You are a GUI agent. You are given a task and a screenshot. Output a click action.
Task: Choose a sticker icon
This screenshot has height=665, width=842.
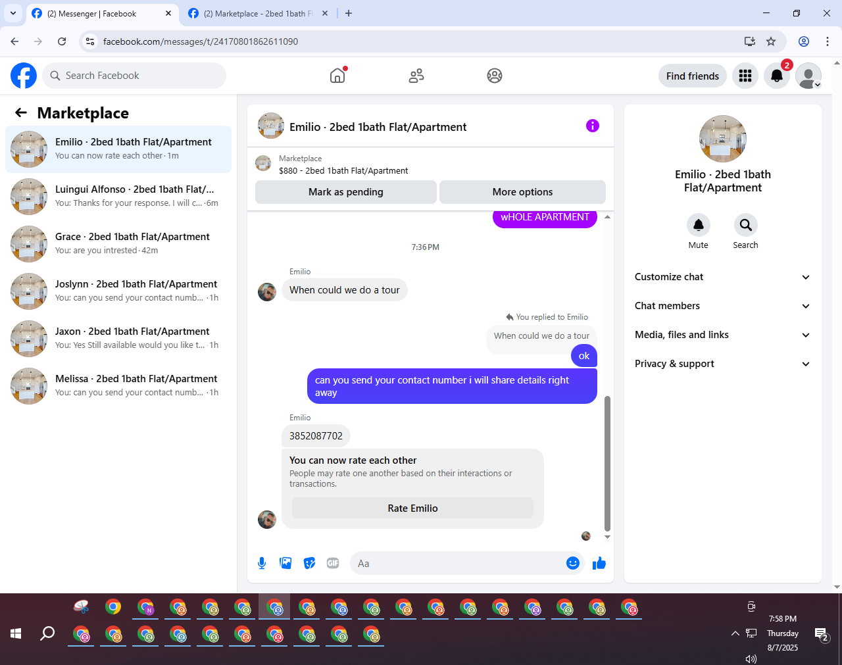point(309,563)
